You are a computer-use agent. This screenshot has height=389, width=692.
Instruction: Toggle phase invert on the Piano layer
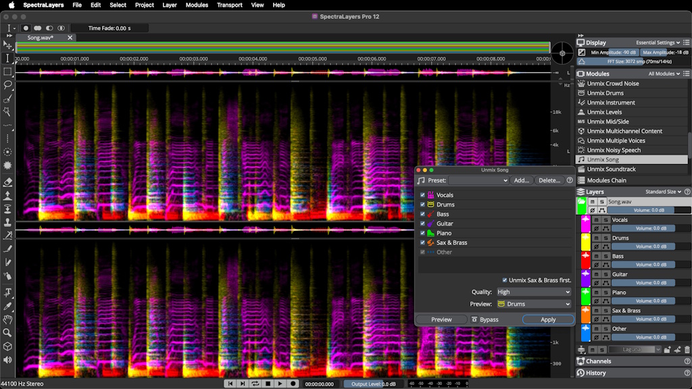[596, 301]
